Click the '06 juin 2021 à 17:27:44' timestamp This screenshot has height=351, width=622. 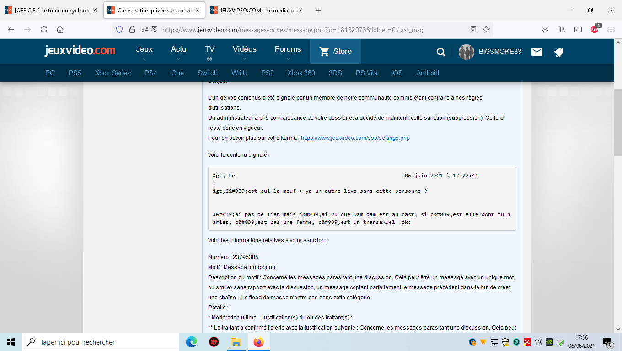point(441,175)
